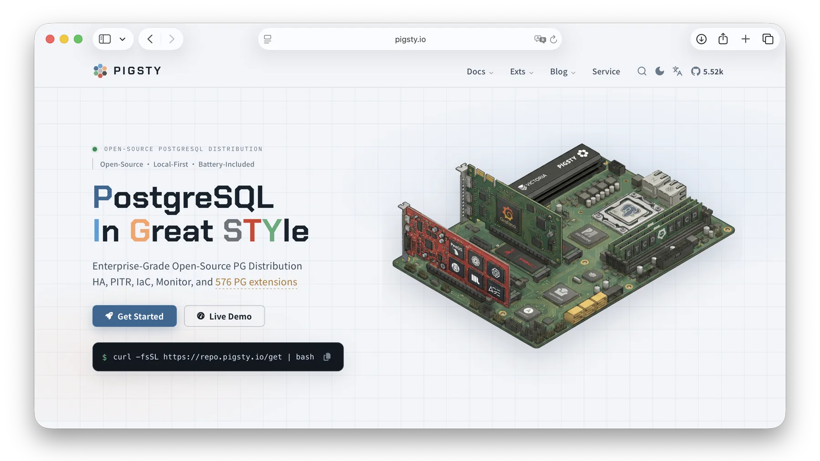Toggle dark mode moon icon
The image size is (820, 461).
660,71
